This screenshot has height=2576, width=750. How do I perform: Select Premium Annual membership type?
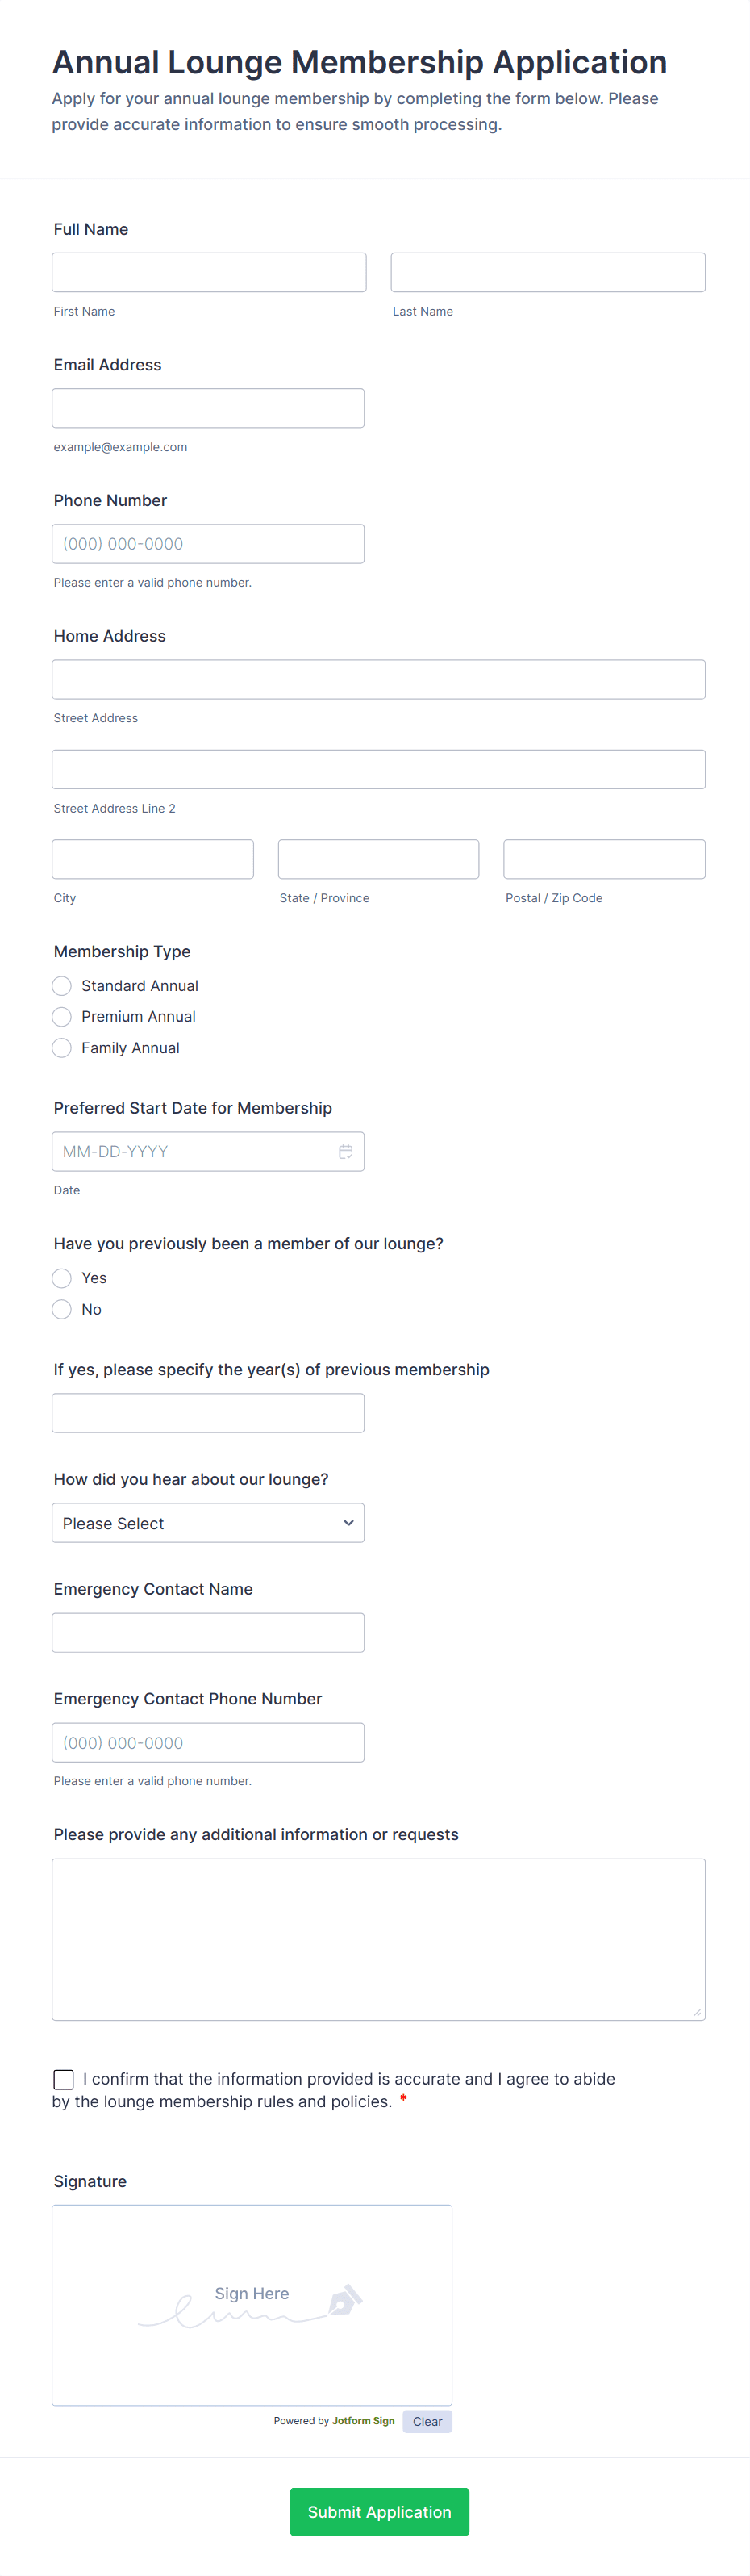(x=62, y=1017)
